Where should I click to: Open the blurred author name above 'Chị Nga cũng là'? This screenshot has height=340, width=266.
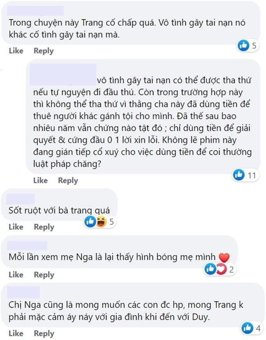pos(24,292)
